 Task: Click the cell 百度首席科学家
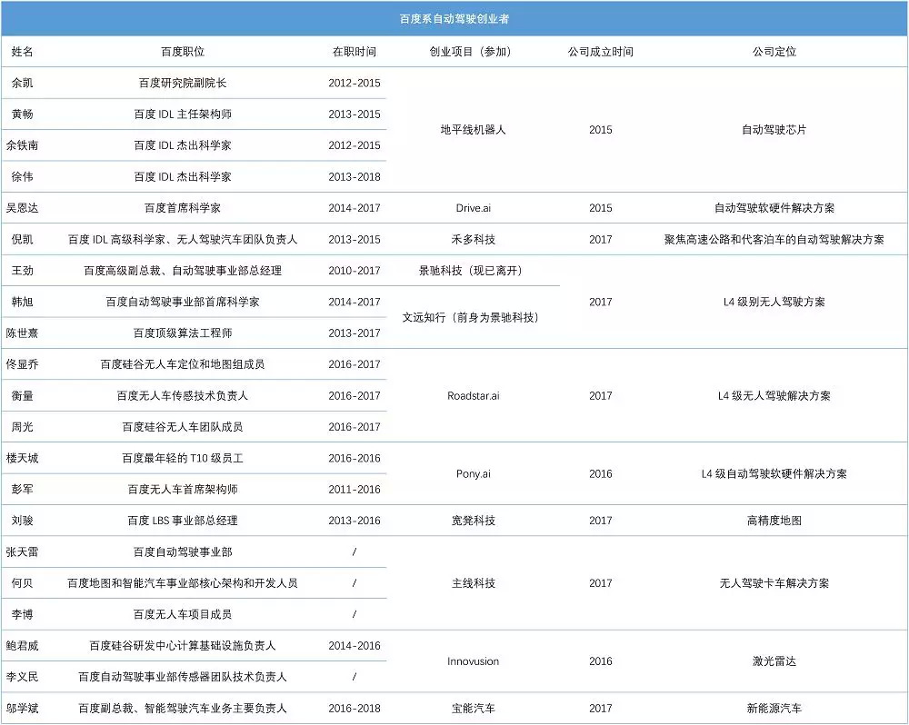[x=182, y=208]
